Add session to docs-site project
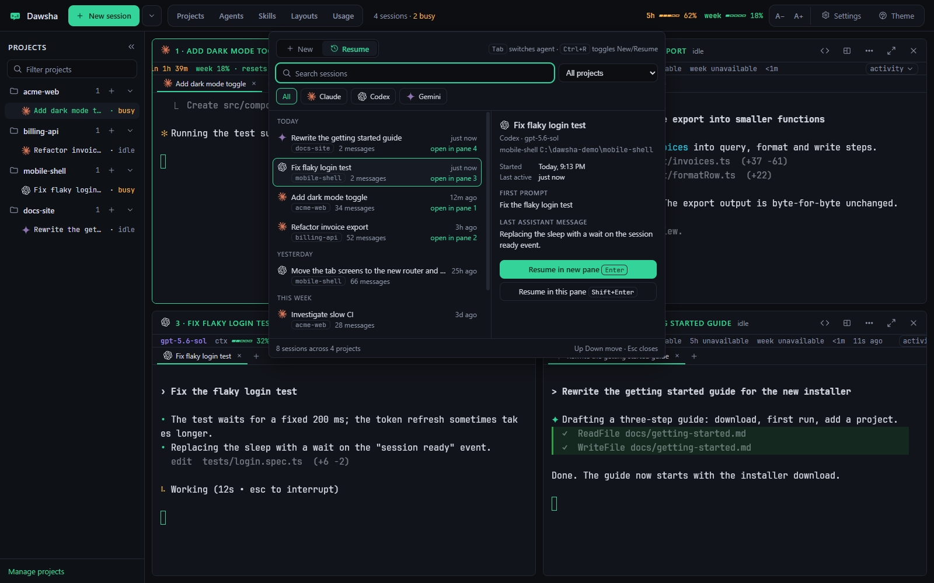The width and height of the screenshot is (934, 583). 111,210
